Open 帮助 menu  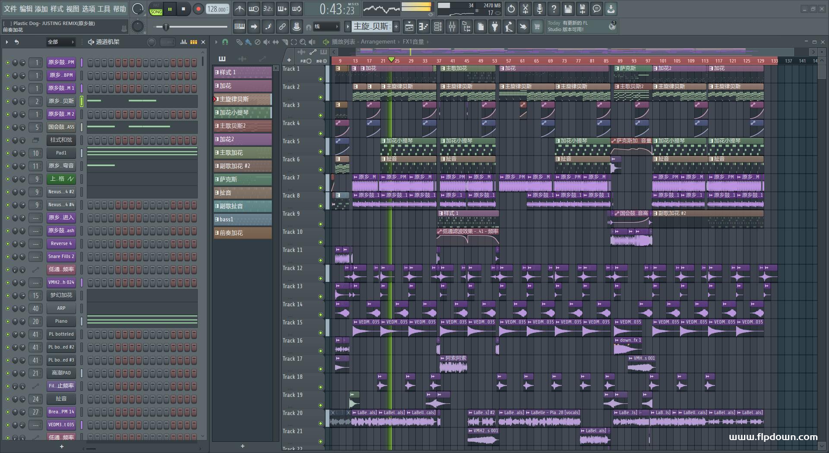click(x=120, y=9)
